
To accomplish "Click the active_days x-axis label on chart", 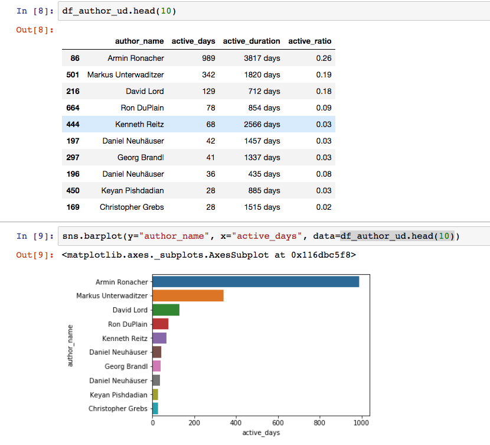I will click(x=261, y=433).
